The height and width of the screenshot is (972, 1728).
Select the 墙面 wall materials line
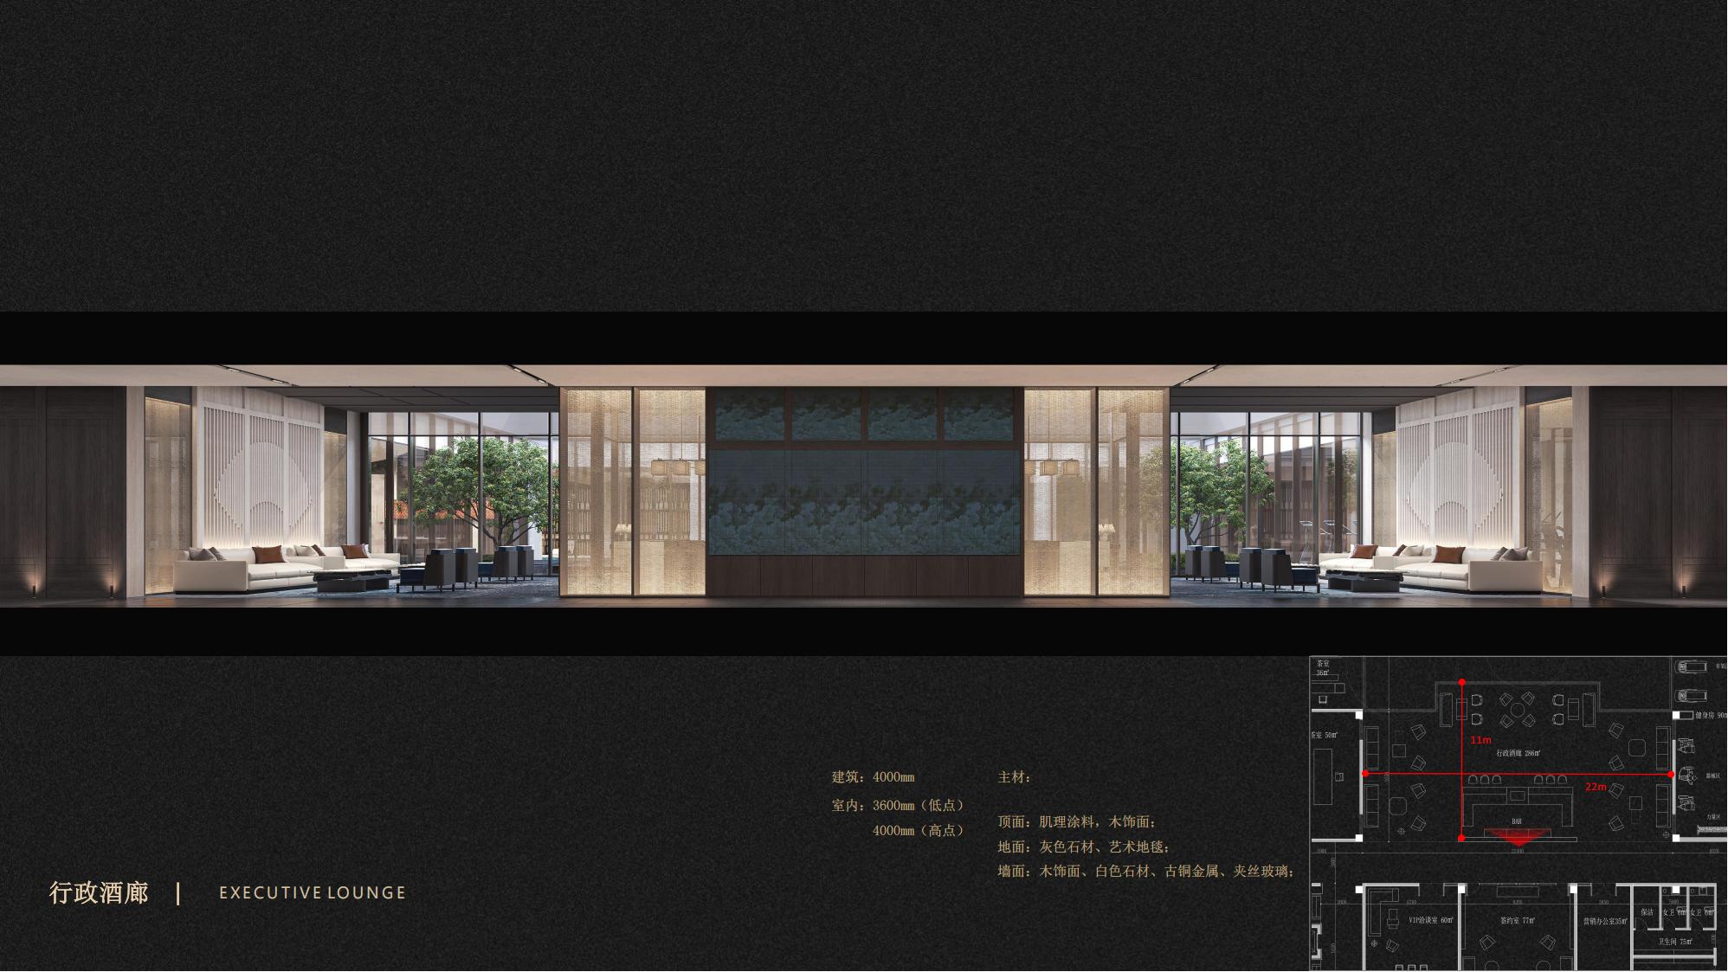(x=1146, y=871)
